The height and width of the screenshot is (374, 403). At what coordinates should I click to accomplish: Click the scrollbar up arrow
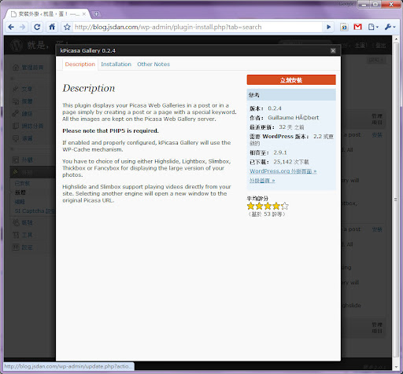click(x=396, y=39)
